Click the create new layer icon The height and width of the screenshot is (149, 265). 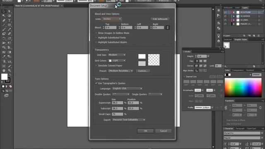pos(254,36)
